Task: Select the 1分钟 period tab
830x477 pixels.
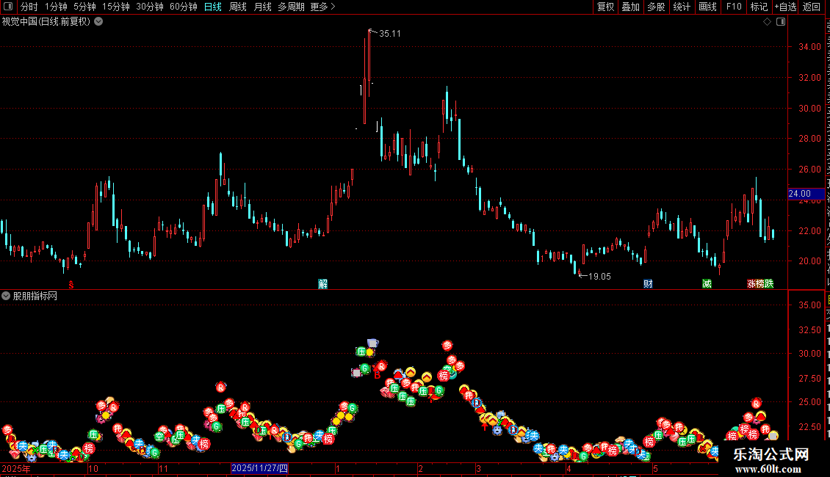Action: pyautogui.click(x=56, y=7)
